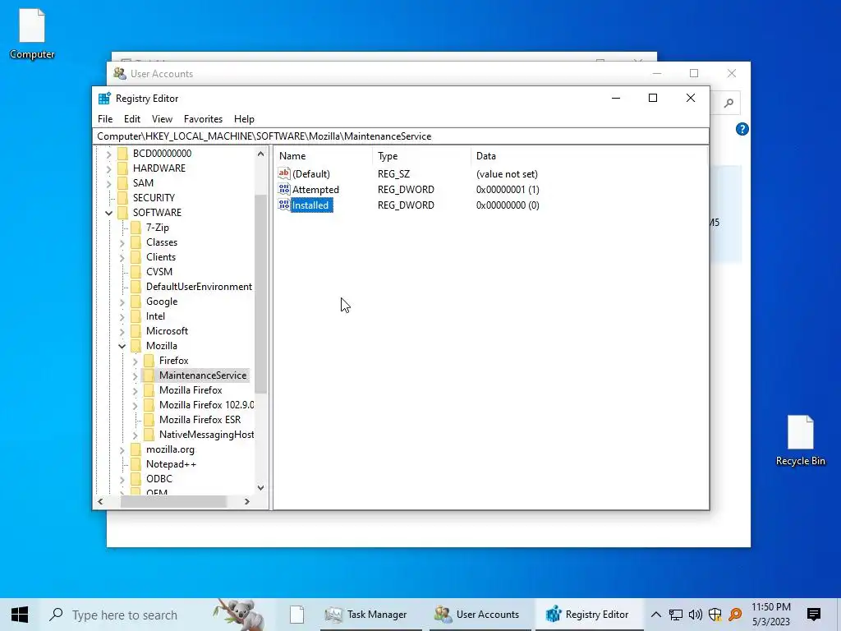The image size is (841, 631).
Task: Click the blank document taskbar icon
Action: 296,615
